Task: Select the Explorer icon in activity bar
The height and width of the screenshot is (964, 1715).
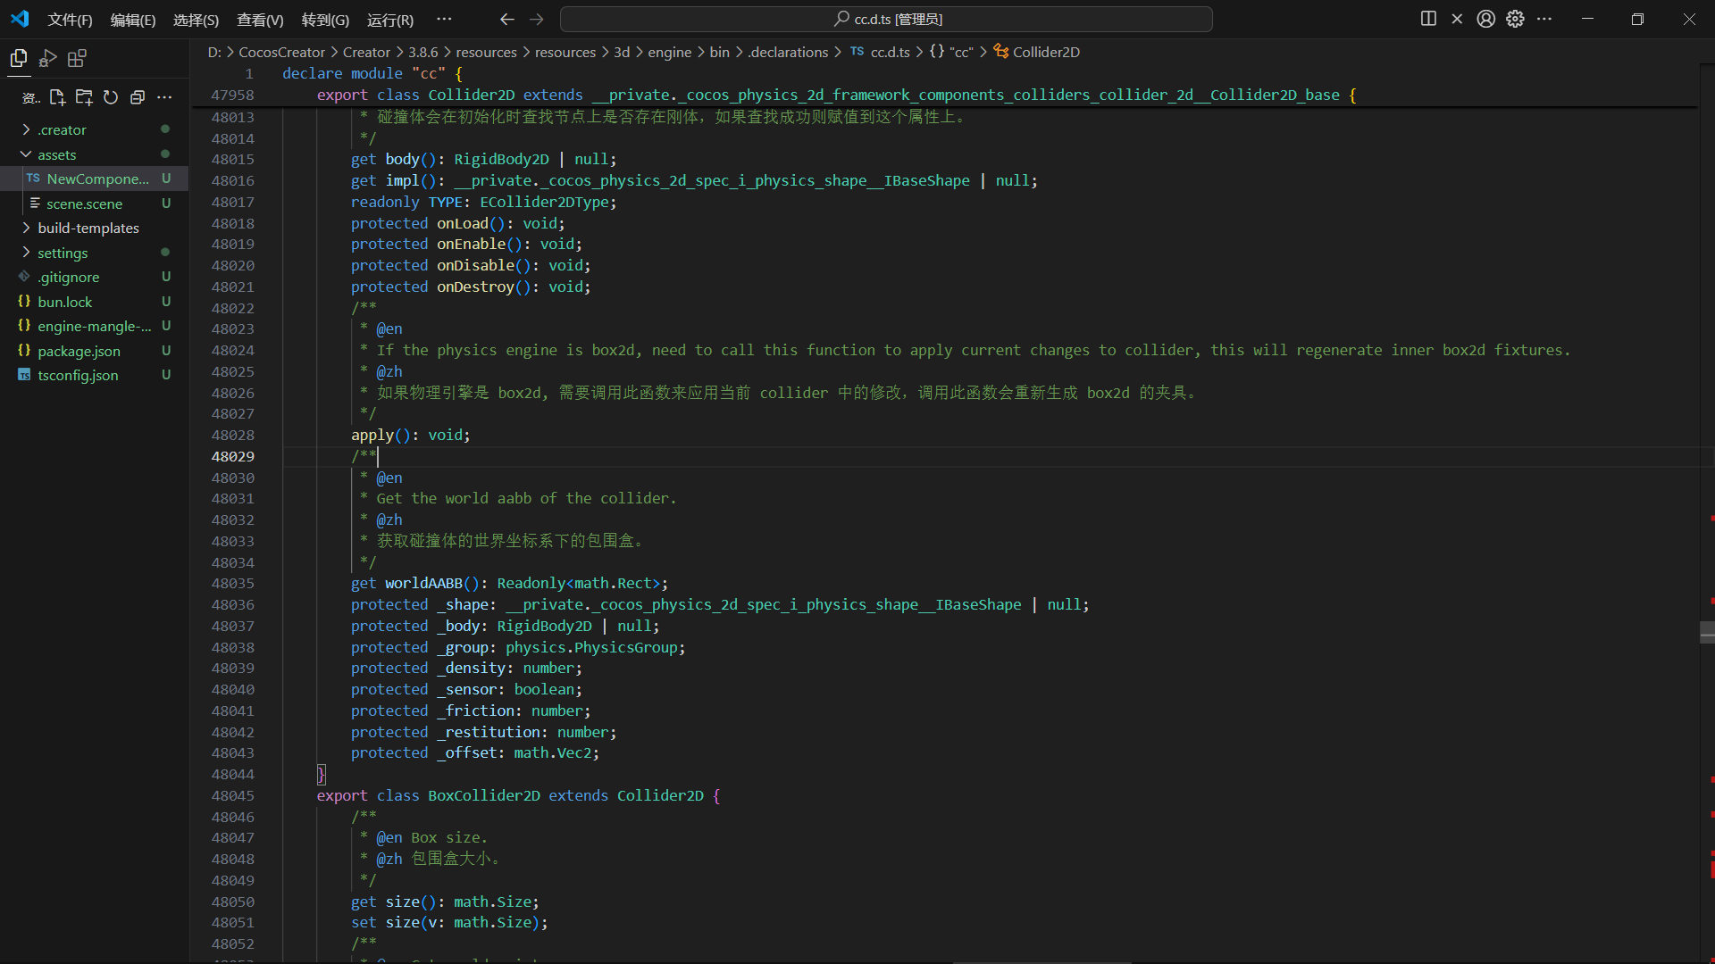Action: point(18,58)
